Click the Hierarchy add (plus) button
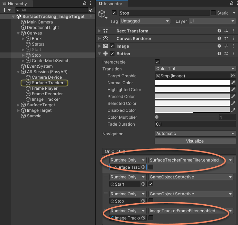The width and height of the screenshot is (238, 225). pos(4,10)
